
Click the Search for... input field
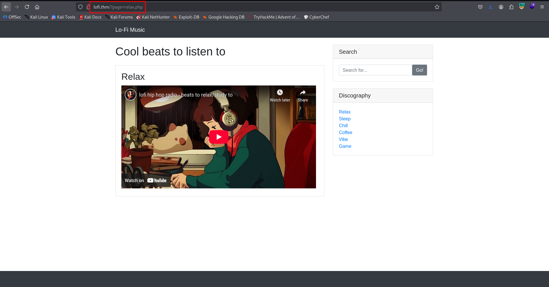pyautogui.click(x=375, y=70)
